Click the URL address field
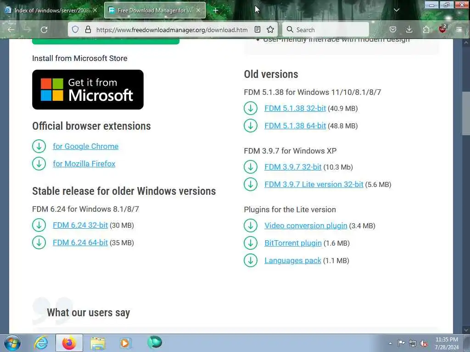Viewport: 470px width, 352px height. (172, 30)
